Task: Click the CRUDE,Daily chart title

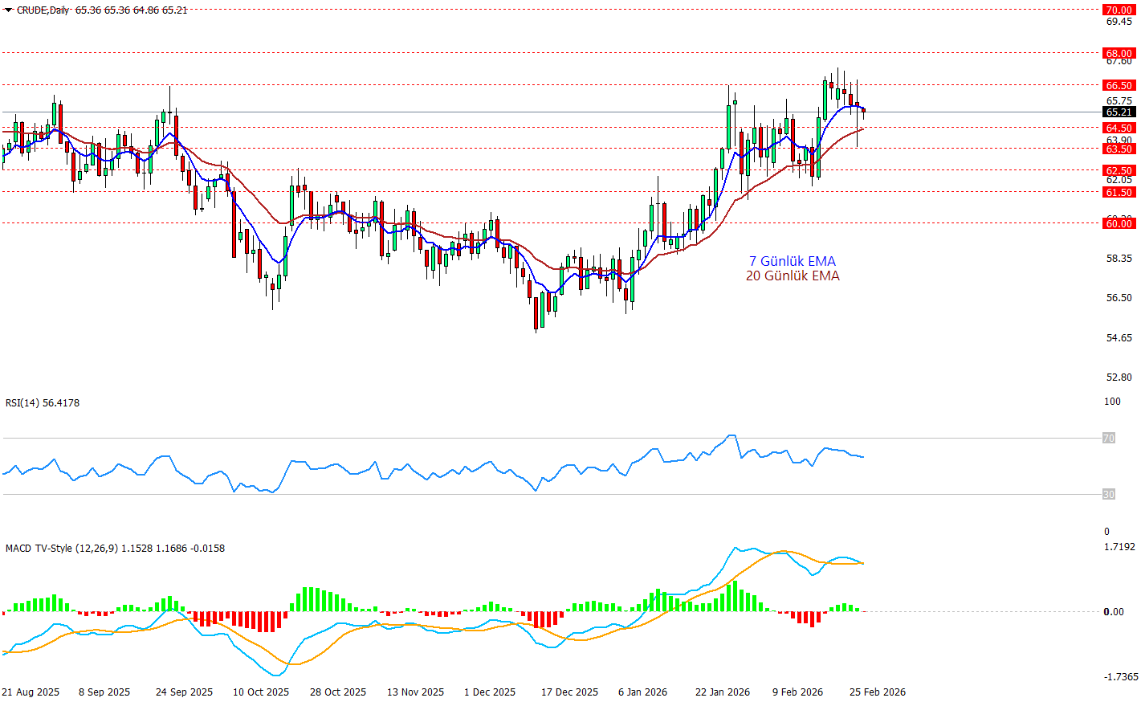Action: 43,10
